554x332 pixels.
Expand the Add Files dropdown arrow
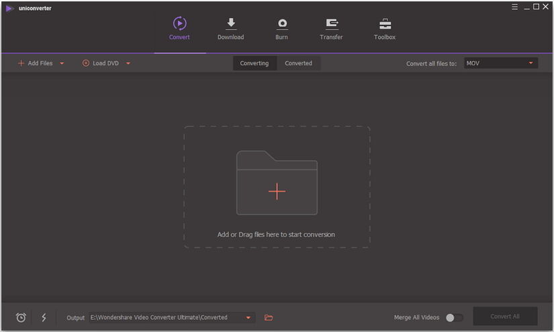pyautogui.click(x=62, y=64)
